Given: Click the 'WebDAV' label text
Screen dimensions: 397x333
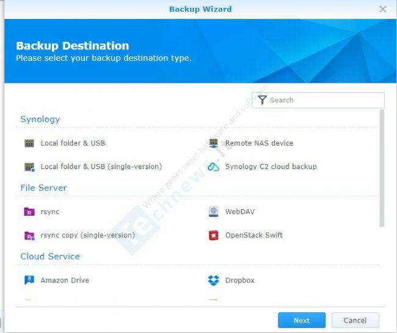Looking at the screenshot, I should tap(240, 212).
